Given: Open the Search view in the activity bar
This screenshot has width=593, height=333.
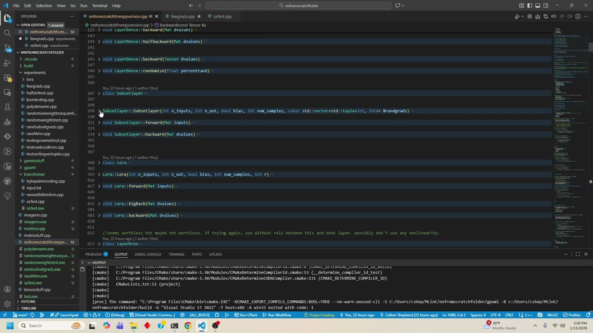Looking at the screenshot, I should 7,33.
